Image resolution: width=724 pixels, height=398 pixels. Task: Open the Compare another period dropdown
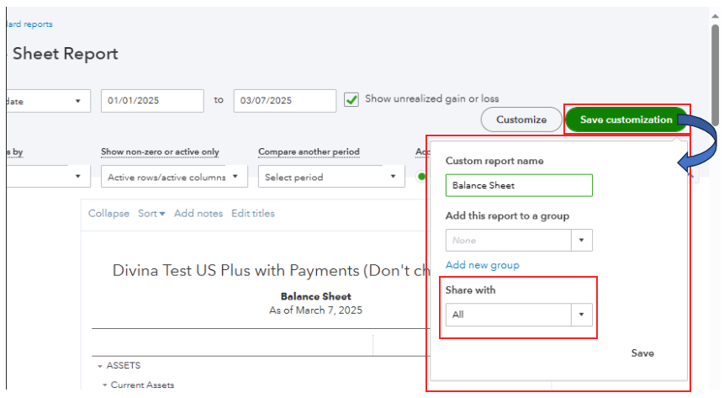point(331,178)
